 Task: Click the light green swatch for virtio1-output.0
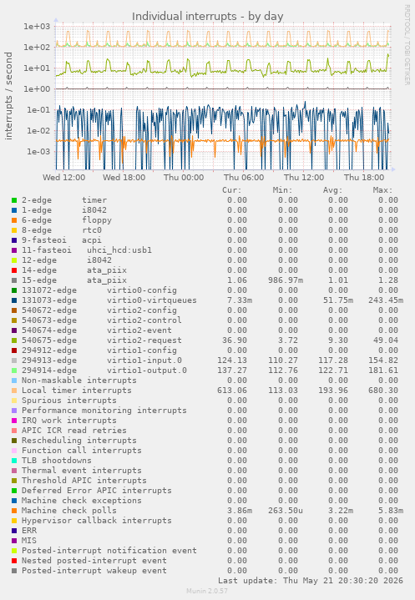tap(14, 371)
